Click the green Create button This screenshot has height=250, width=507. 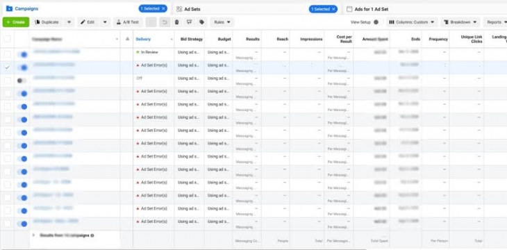tap(16, 22)
